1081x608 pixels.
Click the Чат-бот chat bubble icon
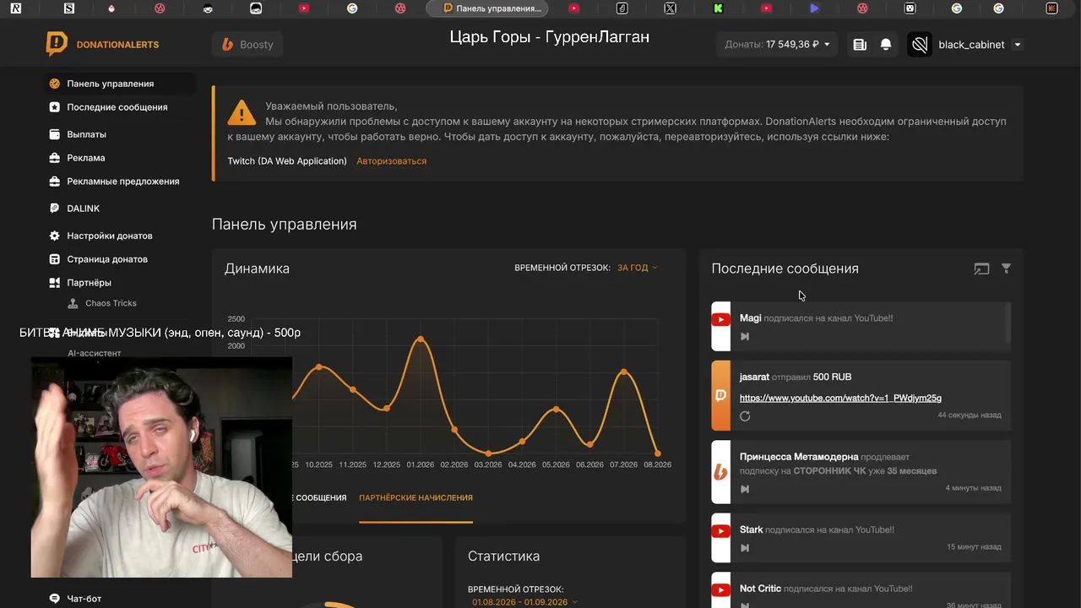(x=55, y=599)
